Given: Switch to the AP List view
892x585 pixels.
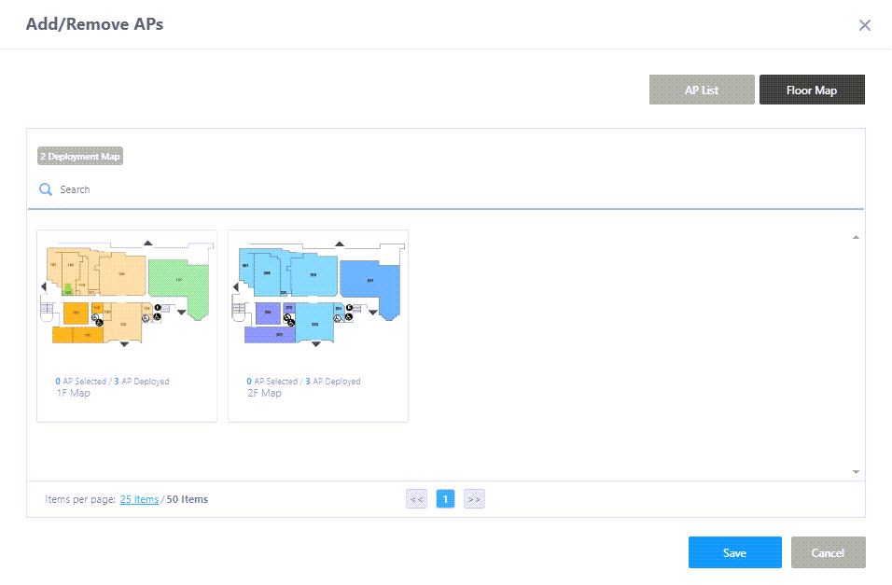Looking at the screenshot, I should click(702, 91).
